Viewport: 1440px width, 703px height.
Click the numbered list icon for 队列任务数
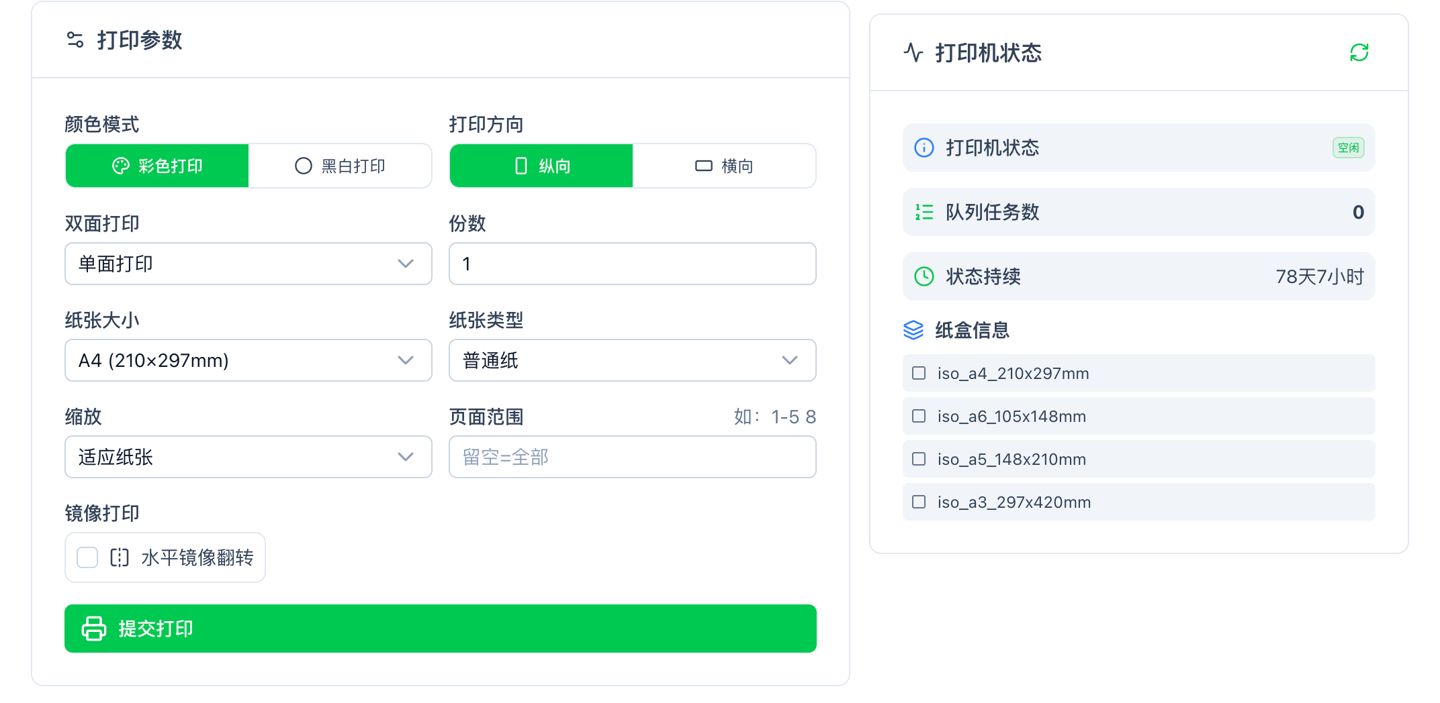tap(923, 212)
